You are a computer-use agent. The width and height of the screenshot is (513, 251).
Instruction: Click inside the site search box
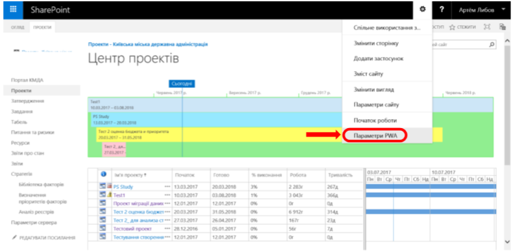460,45
